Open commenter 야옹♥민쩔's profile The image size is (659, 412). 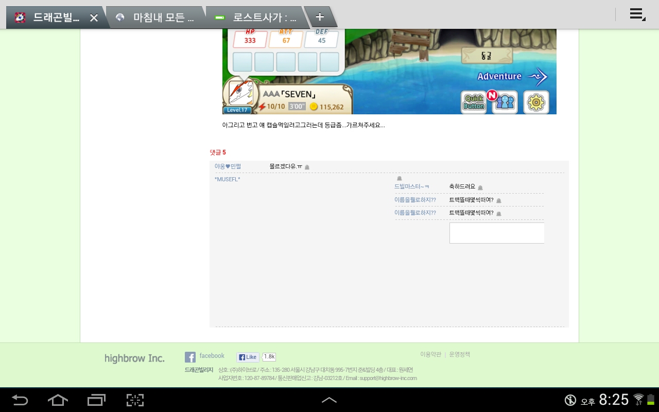pos(228,166)
